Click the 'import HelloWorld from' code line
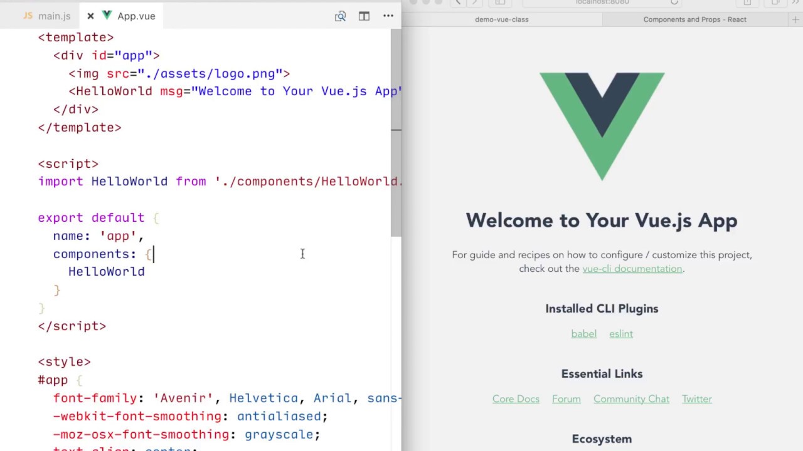 coord(220,182)
